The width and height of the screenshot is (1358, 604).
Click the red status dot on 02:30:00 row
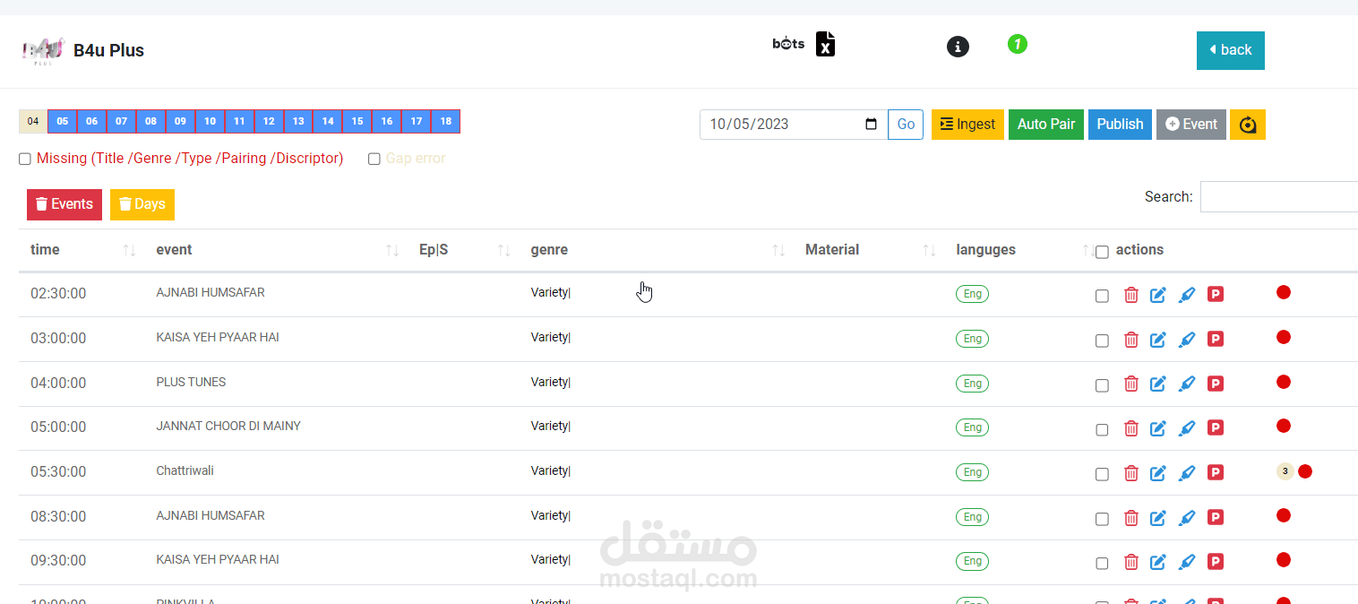tap(1284, 292)
